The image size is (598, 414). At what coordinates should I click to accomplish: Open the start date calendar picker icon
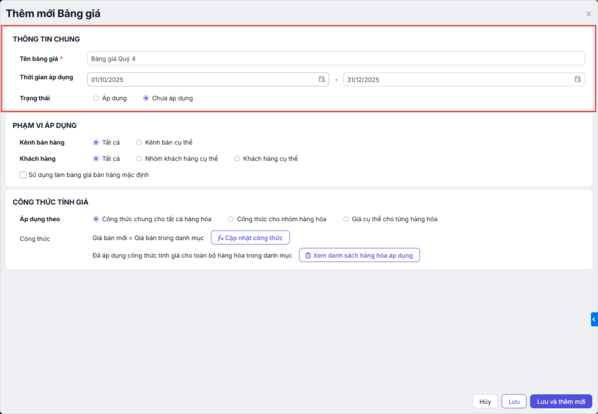click(321, 79)
